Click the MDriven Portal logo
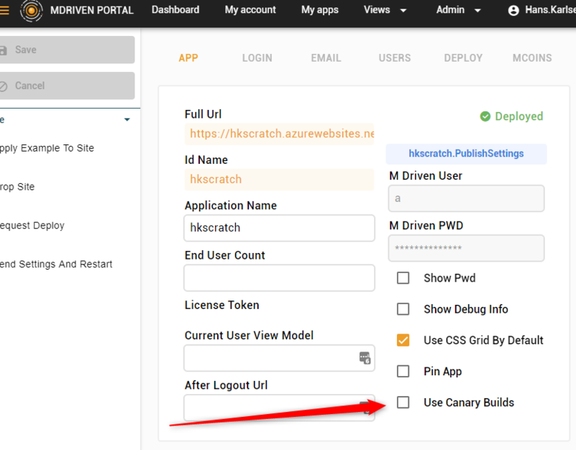Screen dimensions: 576x450 (x=31, y=10)
